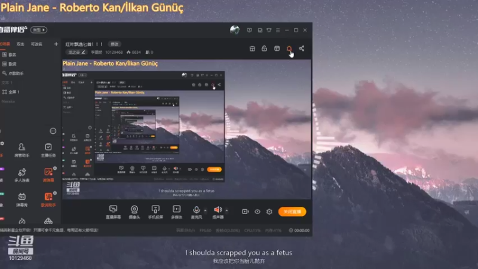The image size is (478, 269).
Task: Click the 修改 button beside the stream title
Action: tap(115, 44)
